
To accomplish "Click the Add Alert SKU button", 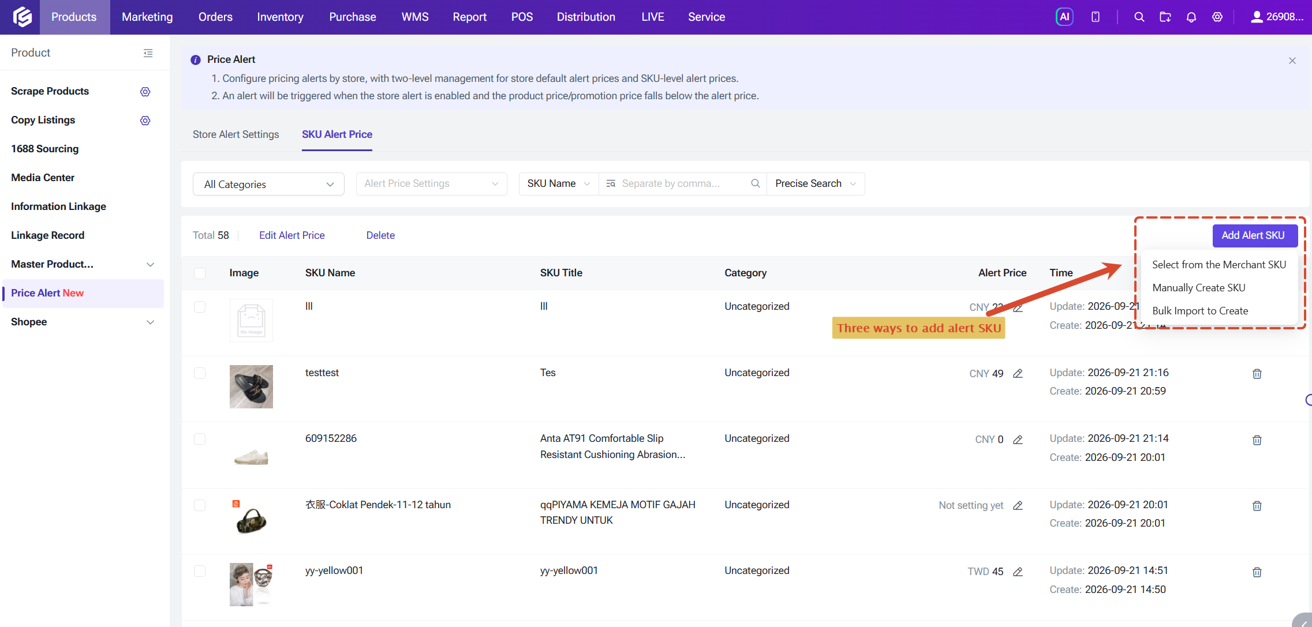I will coord(1255,235).
